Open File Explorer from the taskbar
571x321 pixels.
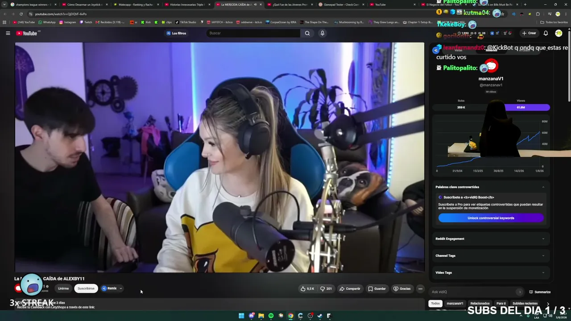tap(261, 316)
